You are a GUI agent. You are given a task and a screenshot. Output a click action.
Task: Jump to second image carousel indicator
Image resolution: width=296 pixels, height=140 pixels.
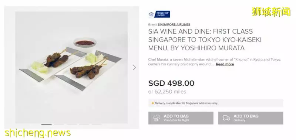pos(59,124)
